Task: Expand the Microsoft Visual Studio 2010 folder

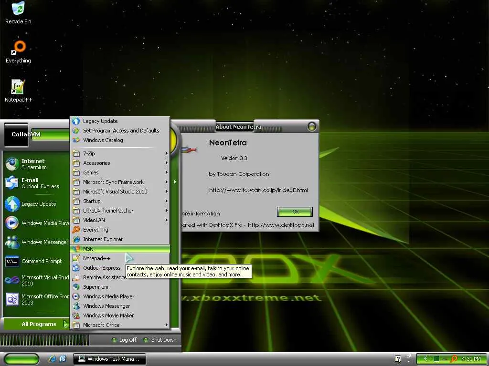Action: click(x=120, y=192)
